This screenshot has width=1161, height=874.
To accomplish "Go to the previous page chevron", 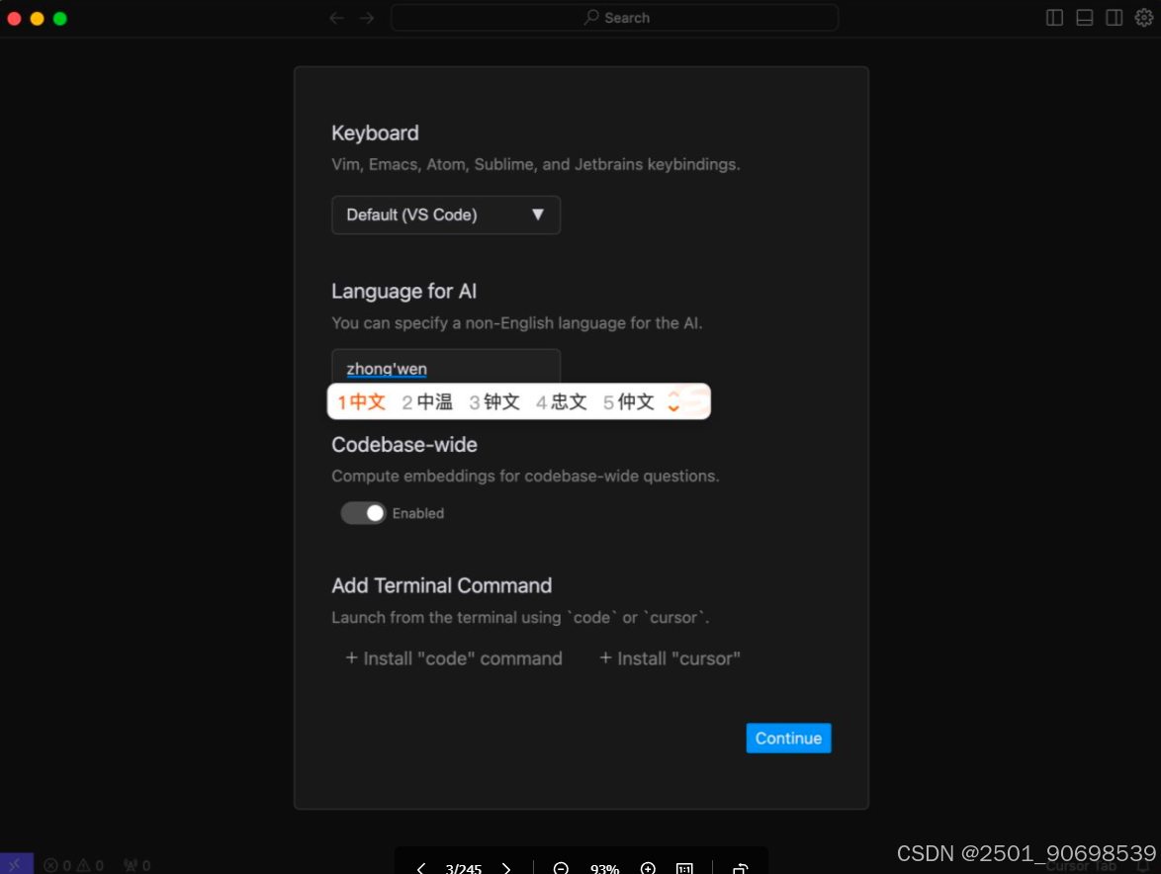I will (x=419, y=868).
